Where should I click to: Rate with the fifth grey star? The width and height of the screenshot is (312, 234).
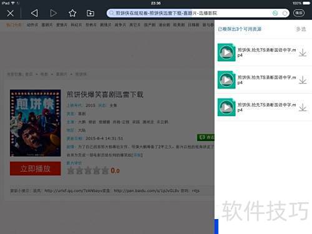pos(105,170)
